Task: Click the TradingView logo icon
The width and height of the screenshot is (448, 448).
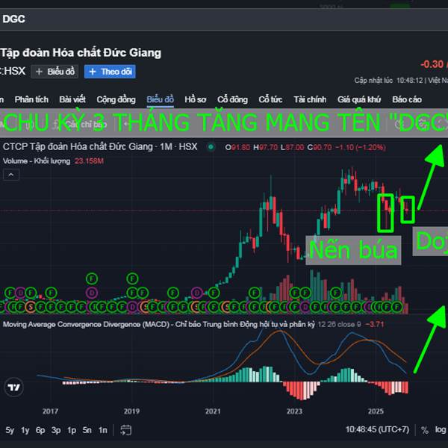Action: pos(13,387)
